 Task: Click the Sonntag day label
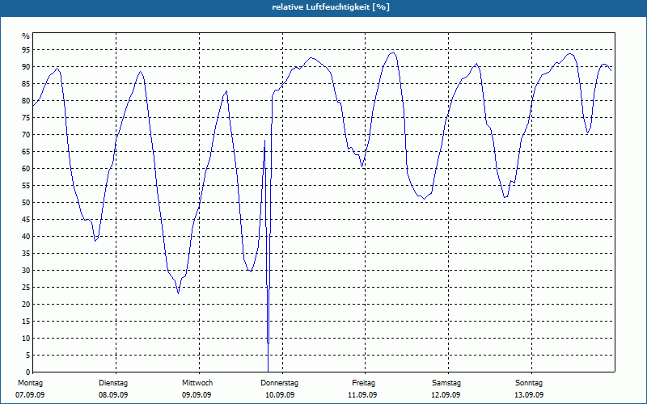[529, 383]
